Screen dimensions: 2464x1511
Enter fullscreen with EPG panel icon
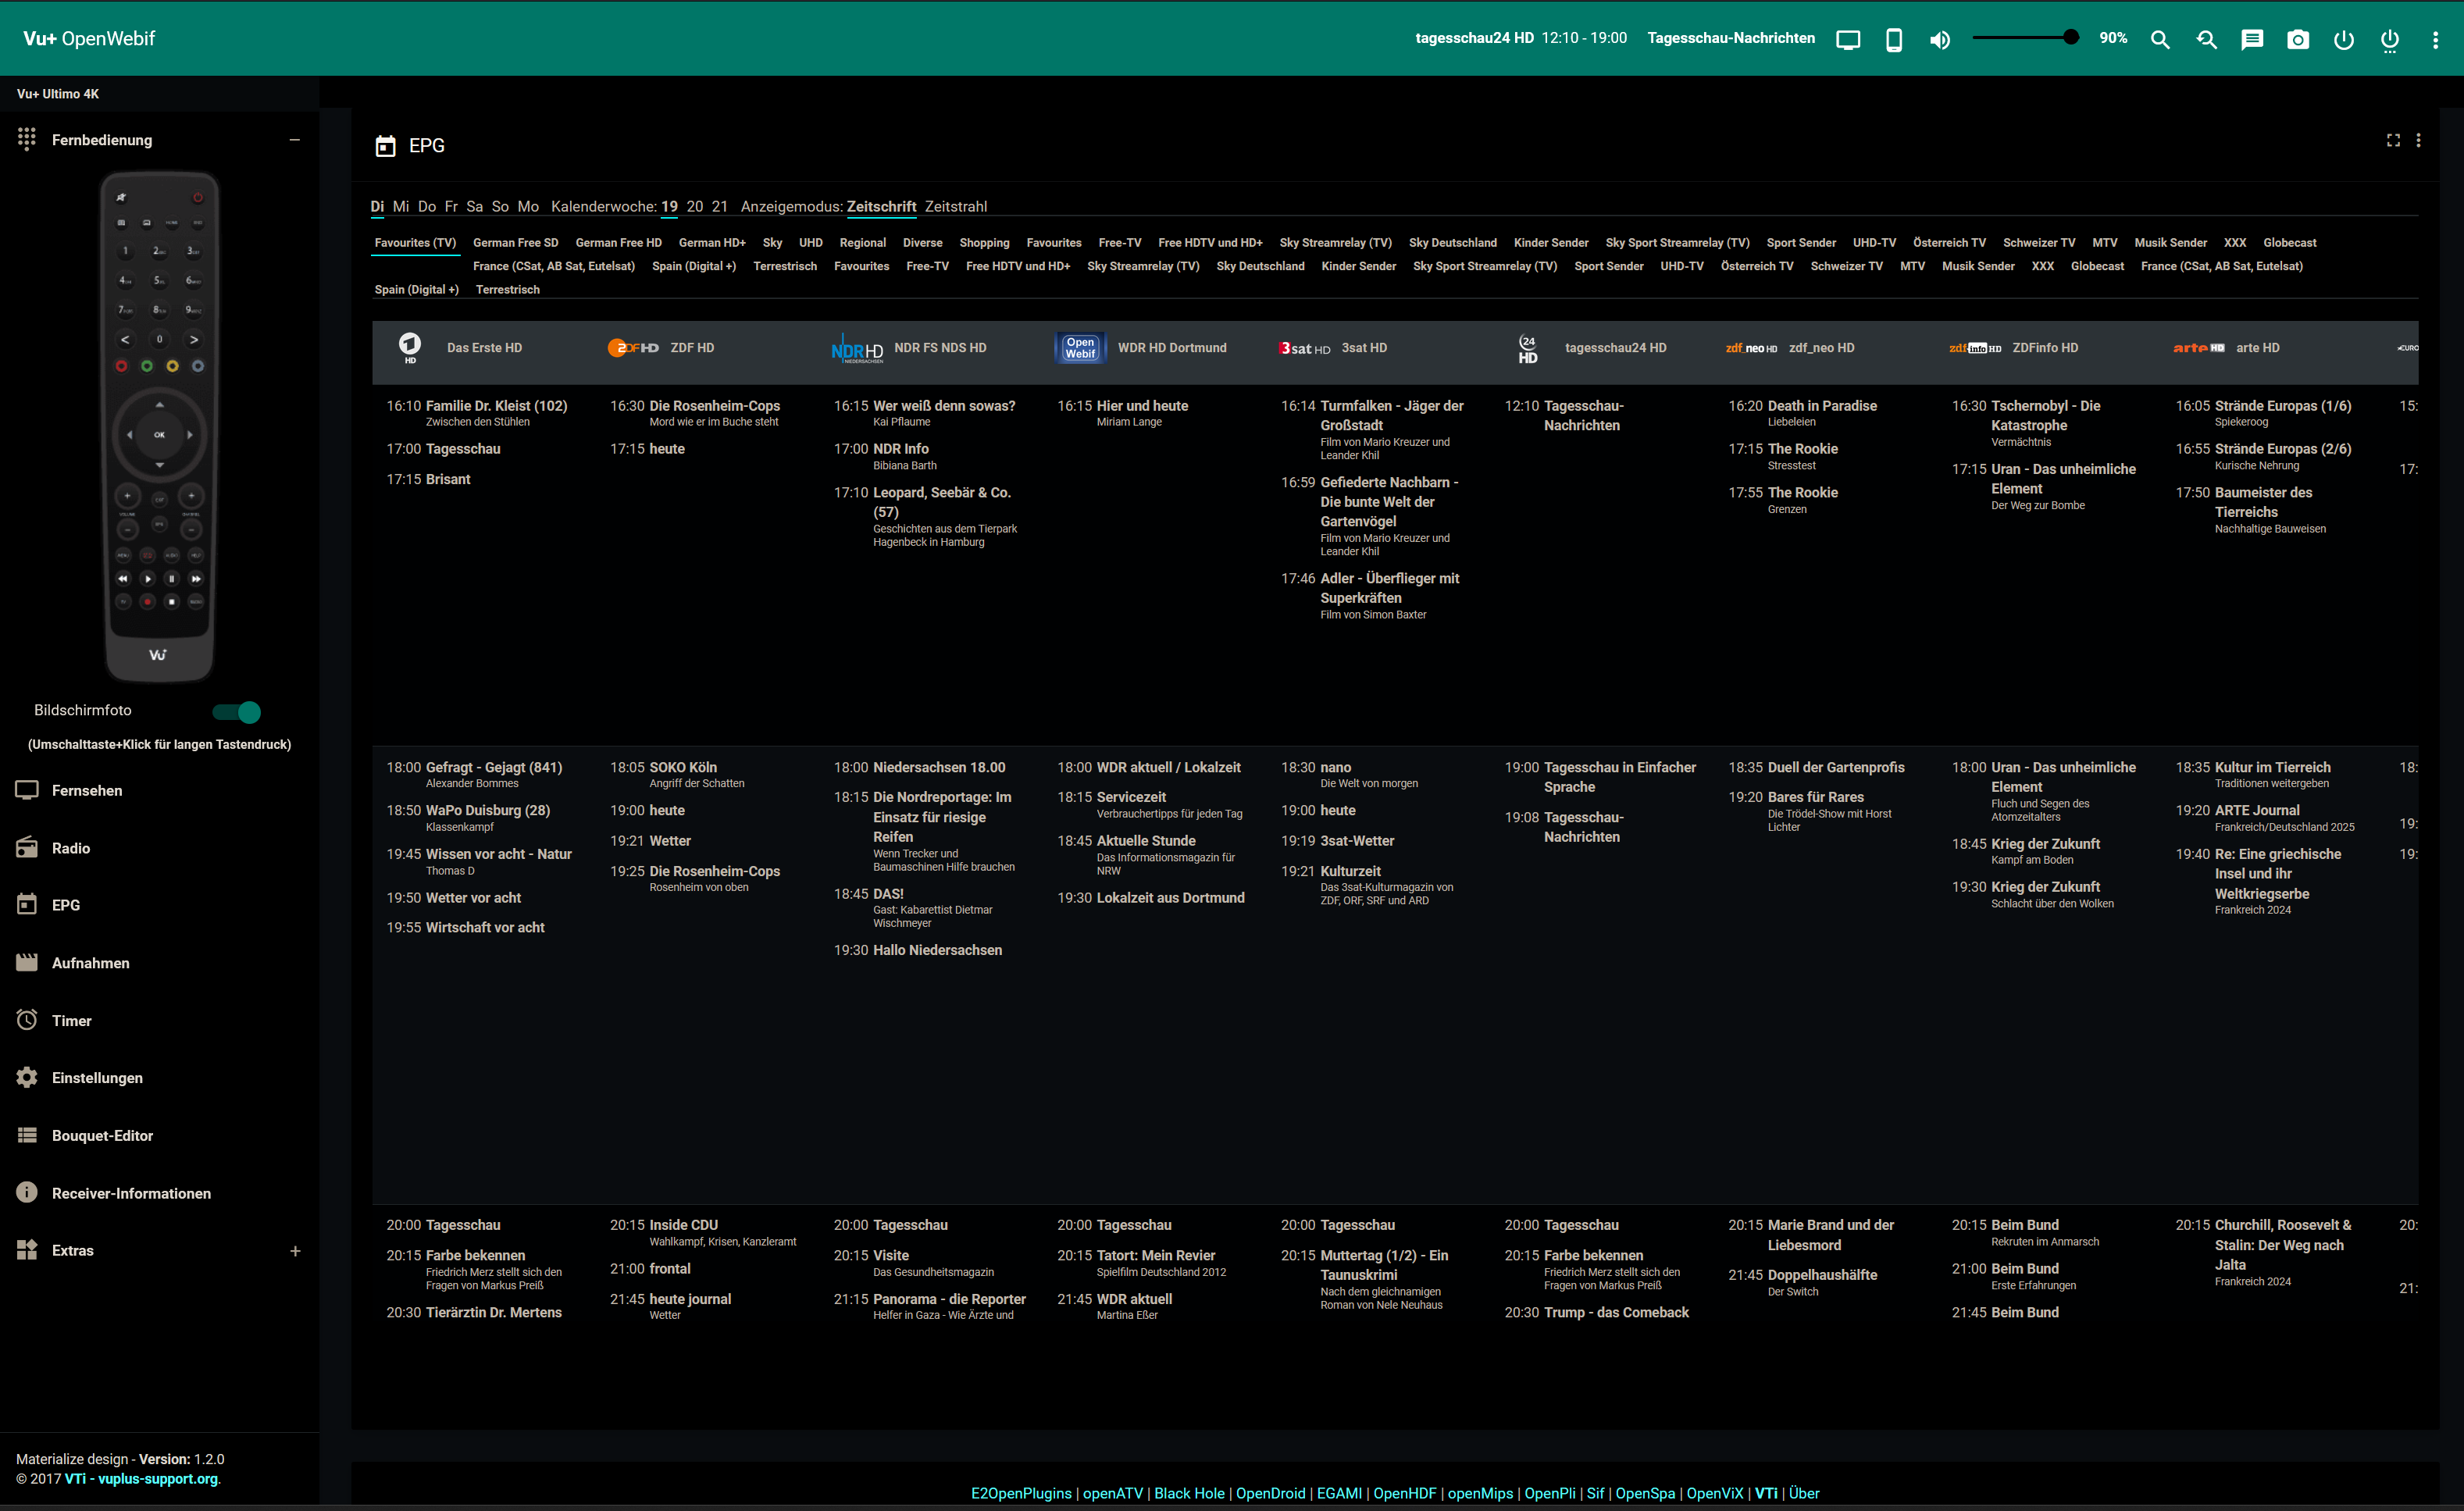pyautogui.click(x=2393, y=140)
